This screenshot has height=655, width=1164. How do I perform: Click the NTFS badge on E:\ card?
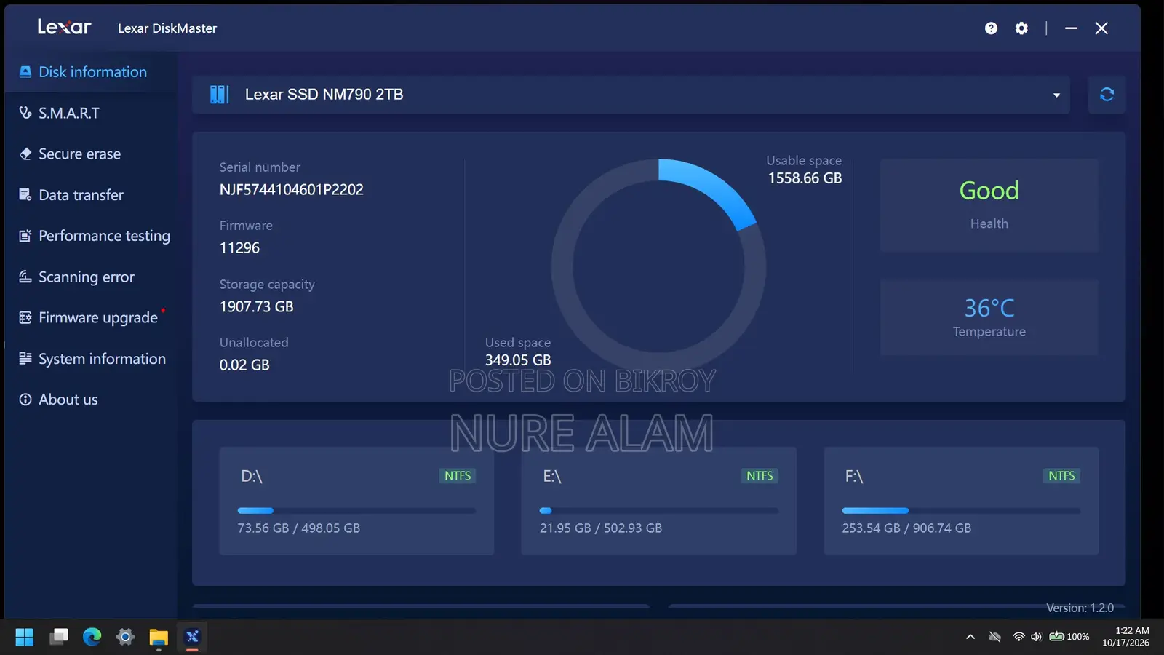(x=760, y=476)
